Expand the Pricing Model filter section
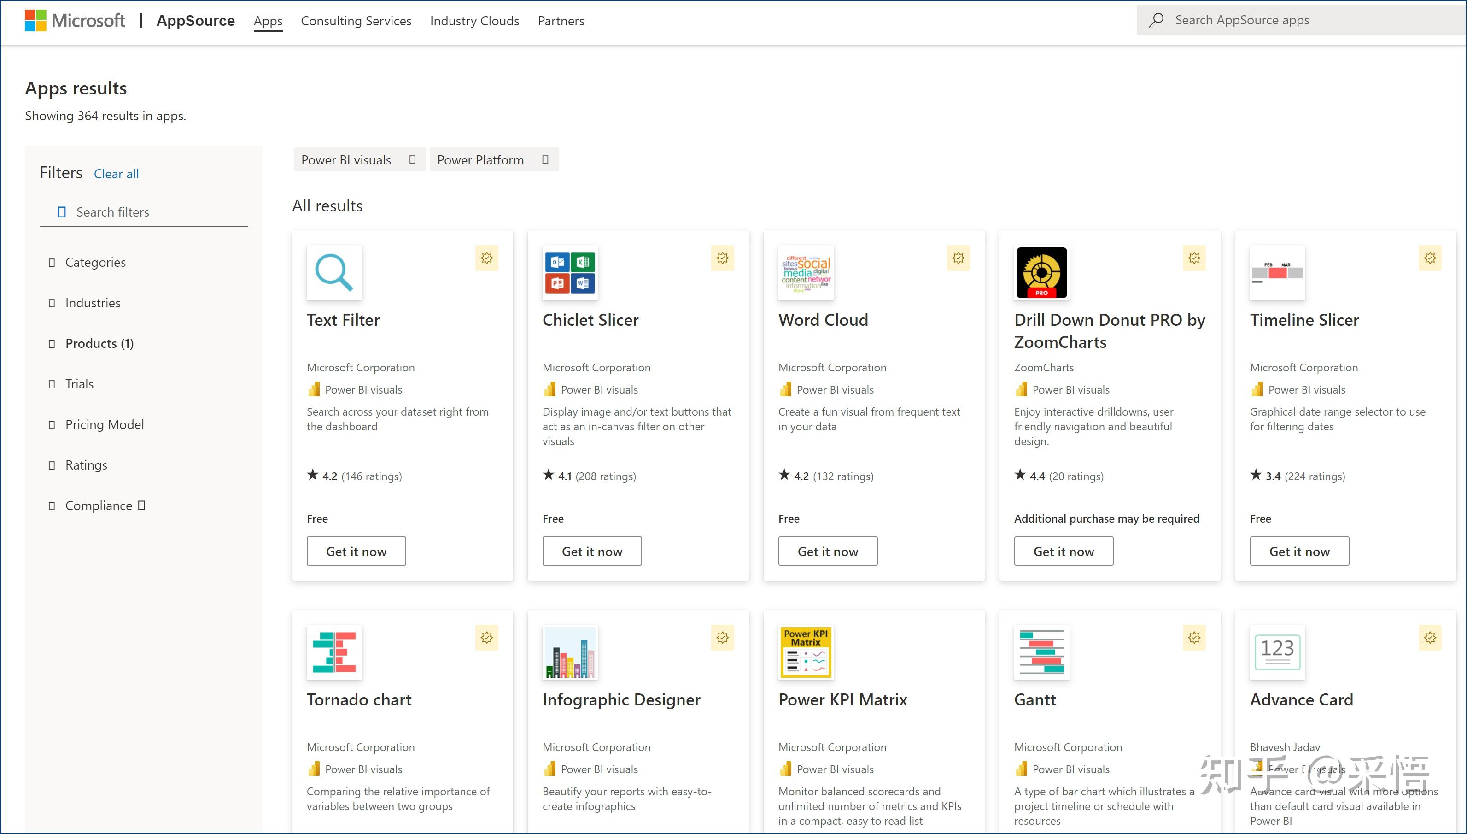The width and height of the screenshot is (1467, 834). coord(96,425)
